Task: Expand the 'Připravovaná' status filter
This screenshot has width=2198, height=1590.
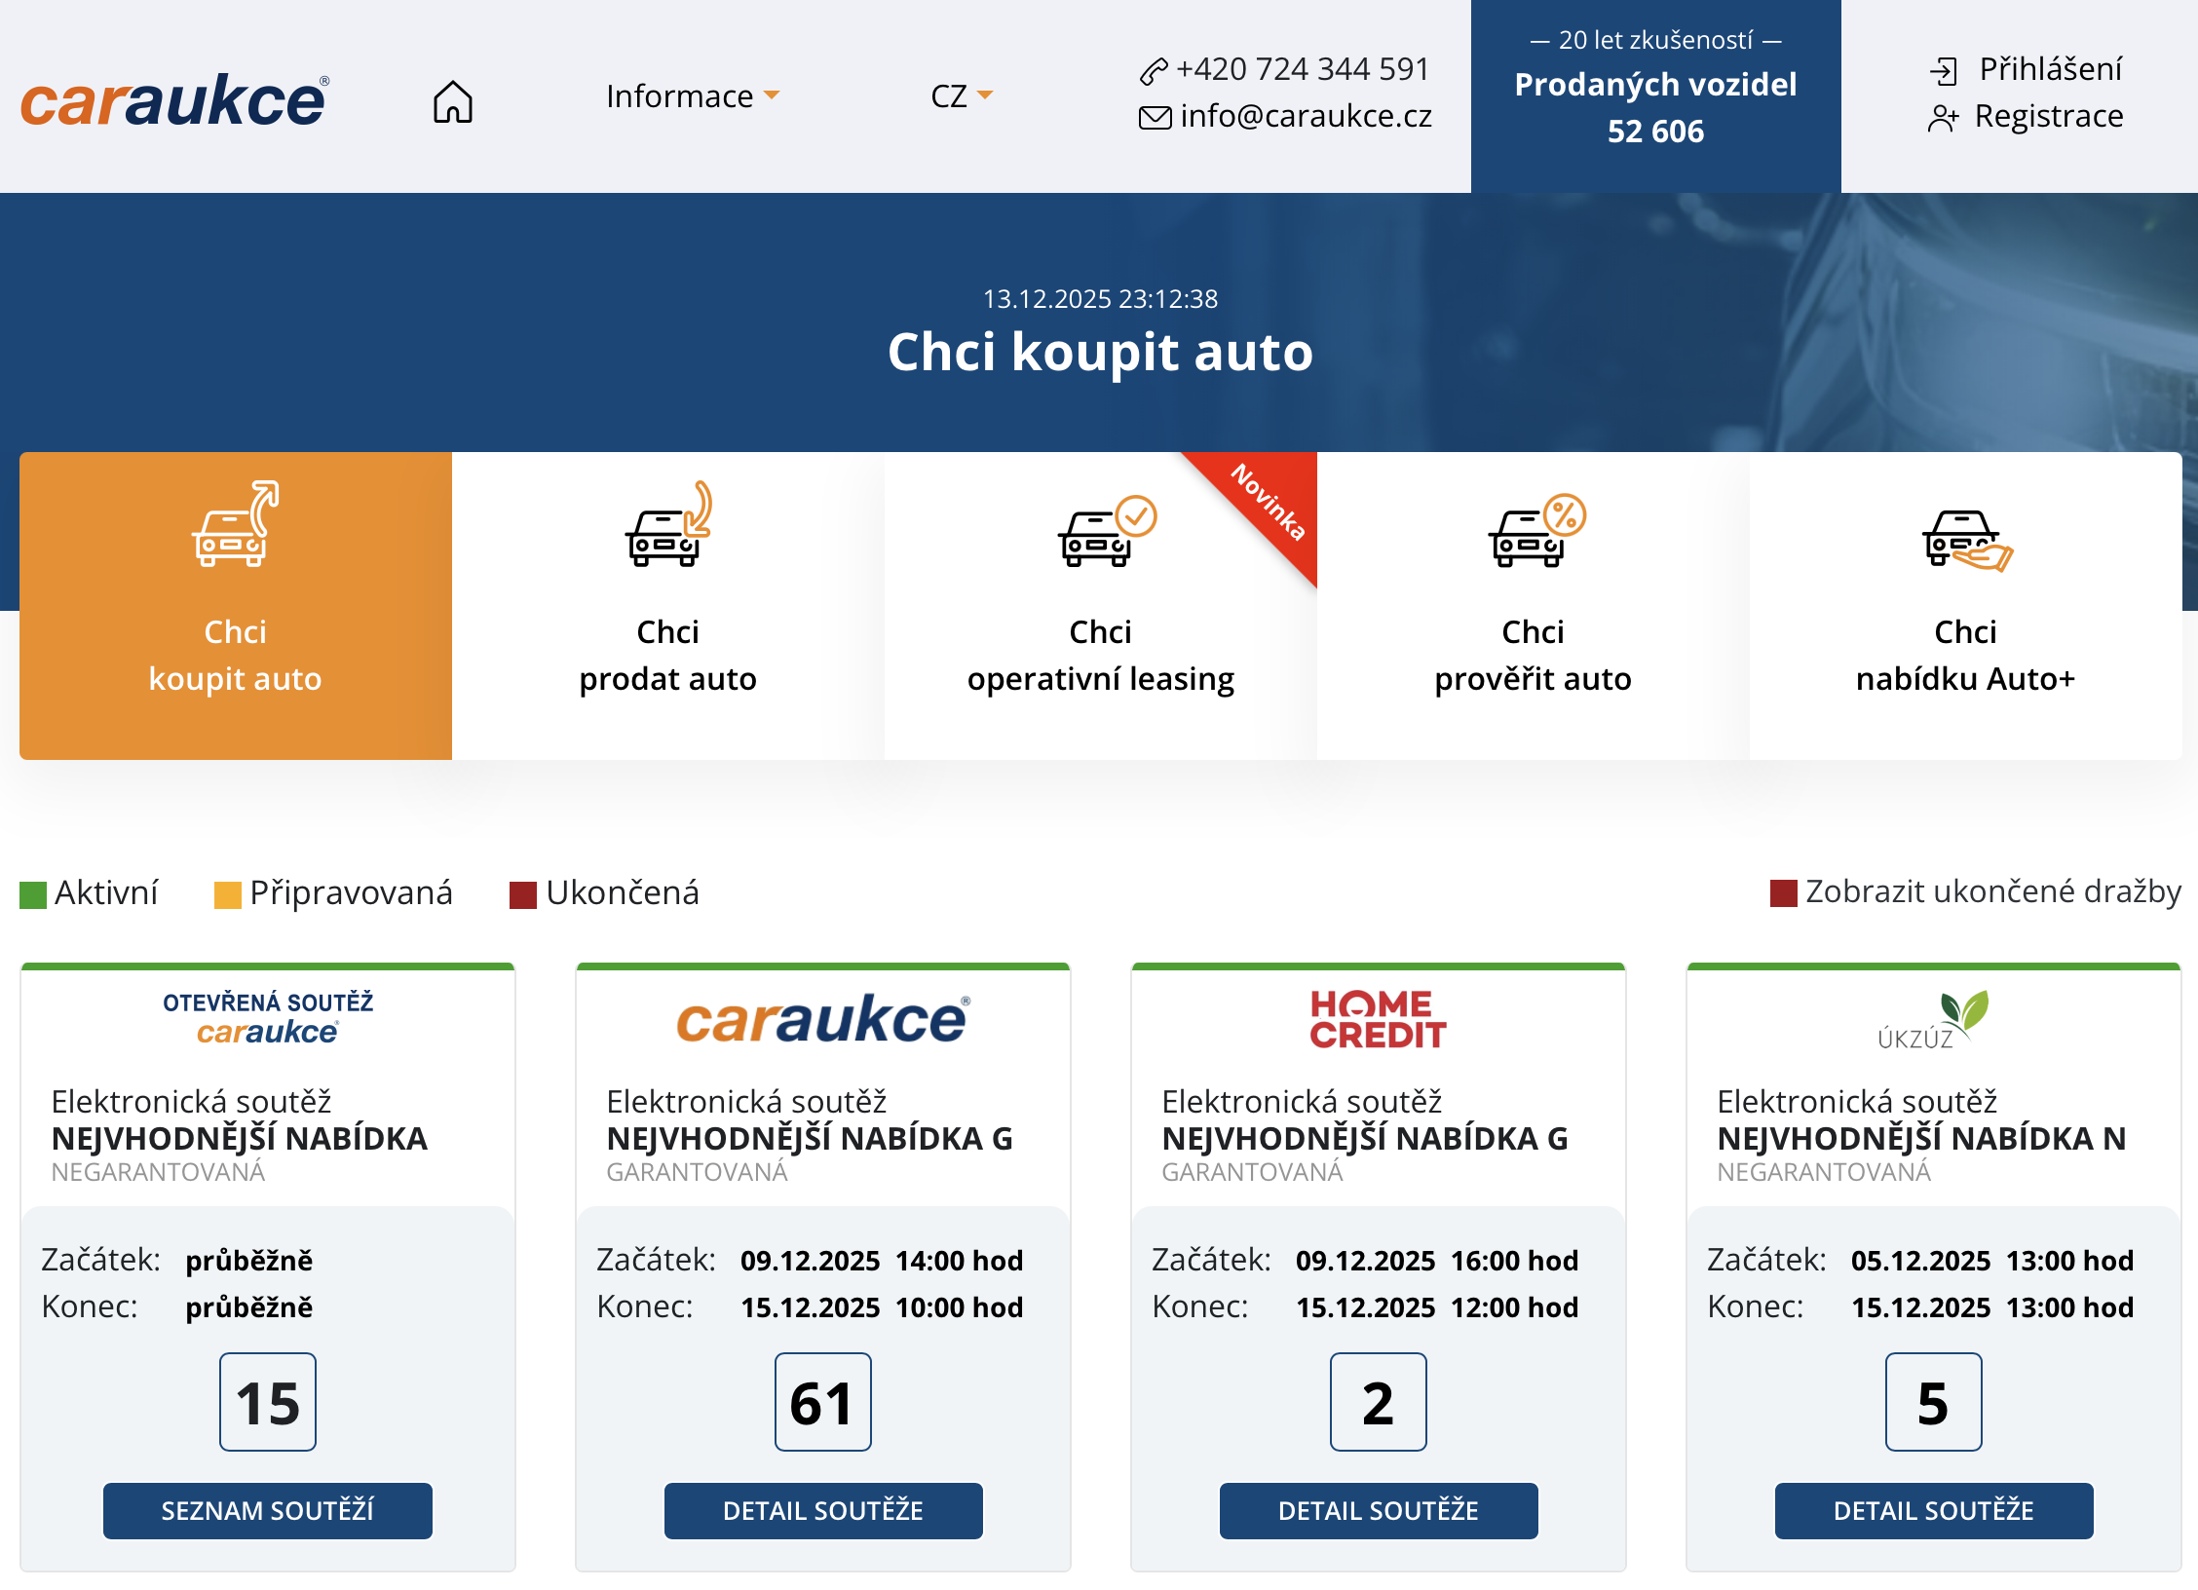Action: point(227,893)
